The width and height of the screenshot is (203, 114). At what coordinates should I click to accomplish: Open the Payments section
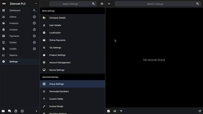pyautogui.click(x=14, y=36)
